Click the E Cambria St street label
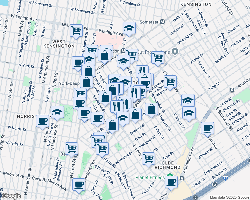The image size is (250, 200). pos(130,3)
